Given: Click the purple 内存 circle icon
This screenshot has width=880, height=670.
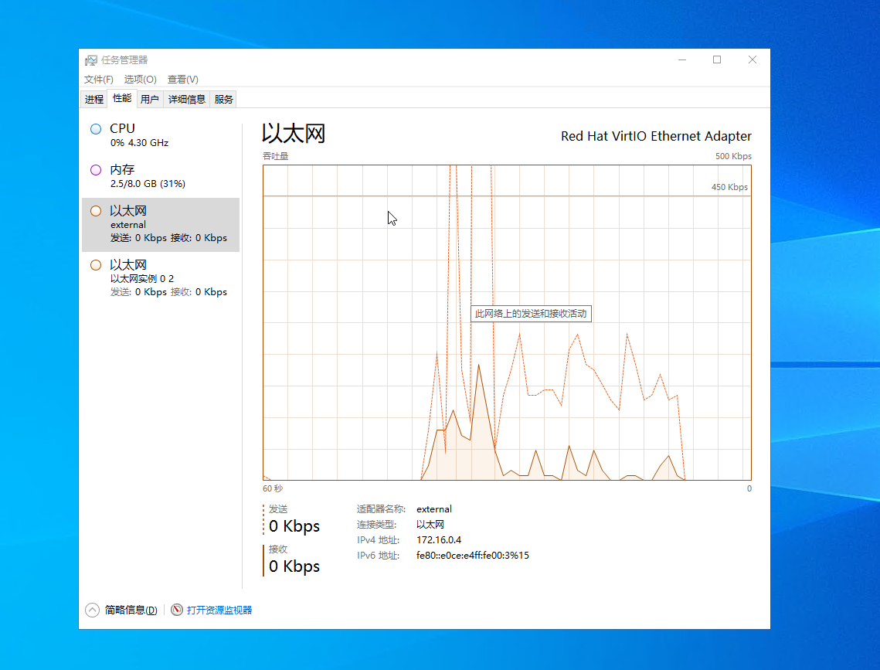Looking at the screenshot, I should click(x=96, y=170).
